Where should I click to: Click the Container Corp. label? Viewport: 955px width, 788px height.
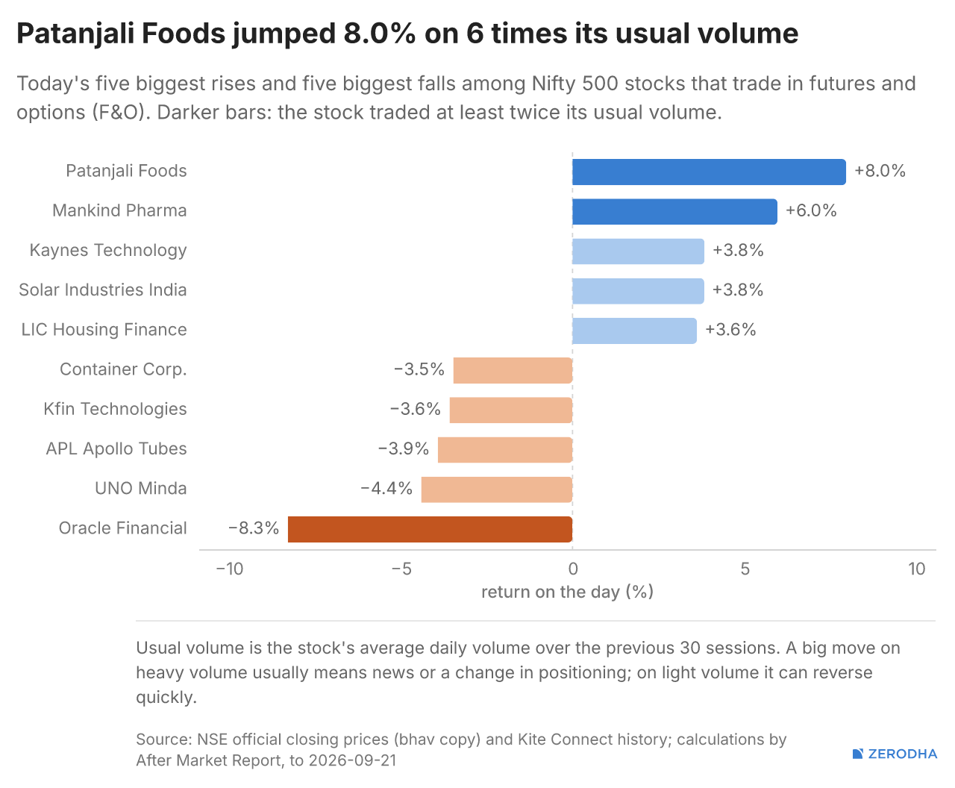tap(123, 369)
